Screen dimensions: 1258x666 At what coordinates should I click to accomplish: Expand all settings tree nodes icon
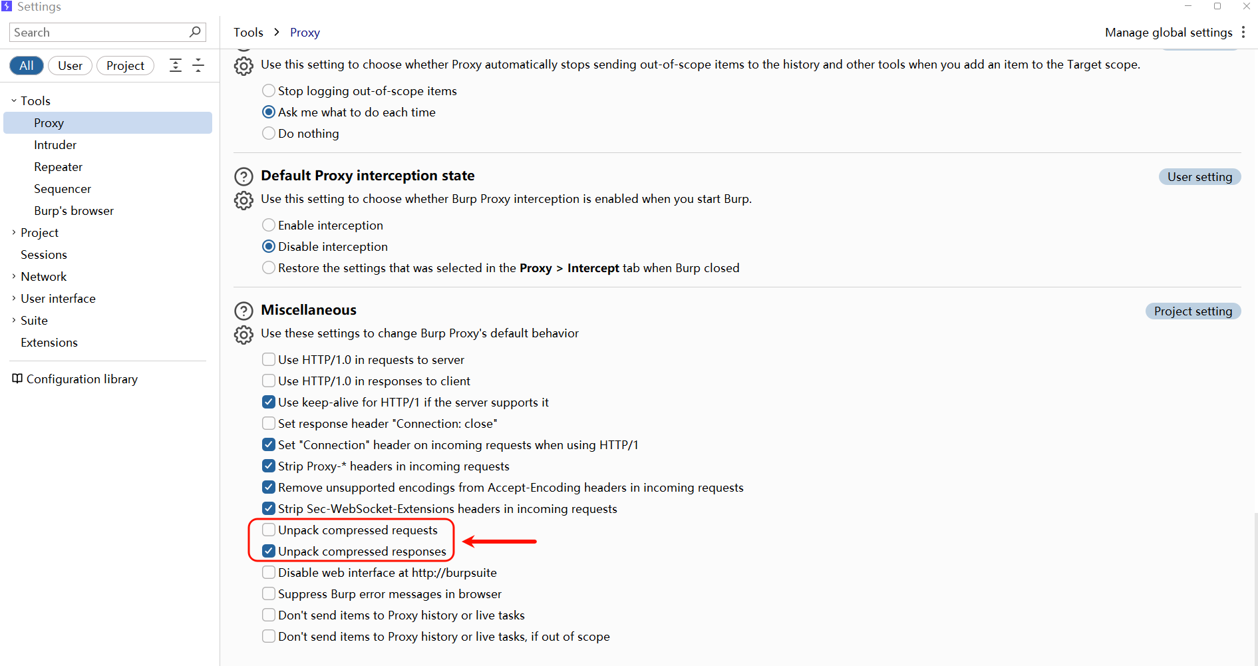pos(176,65)
